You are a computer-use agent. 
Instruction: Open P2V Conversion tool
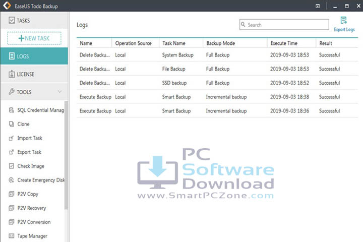point(34,222)
